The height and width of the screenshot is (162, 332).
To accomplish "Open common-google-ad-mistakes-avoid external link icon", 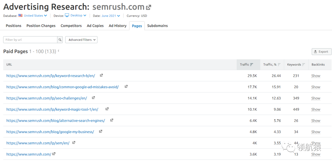I will pyautogui.click(x=126, y=87).
